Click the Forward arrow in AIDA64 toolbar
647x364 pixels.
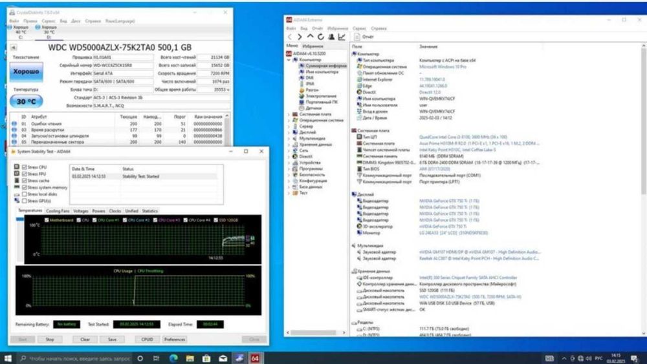click(300, 37)
